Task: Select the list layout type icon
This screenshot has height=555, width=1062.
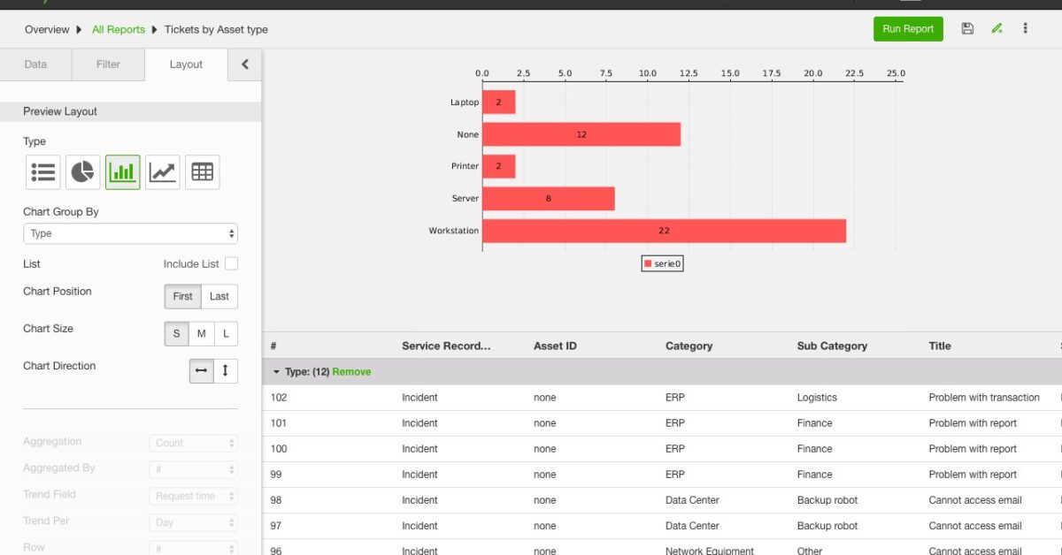Action: pos(42,171)
